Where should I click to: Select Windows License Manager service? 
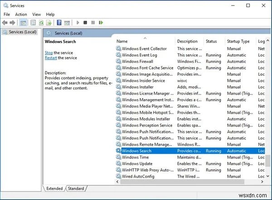click(x=190, y=93)
